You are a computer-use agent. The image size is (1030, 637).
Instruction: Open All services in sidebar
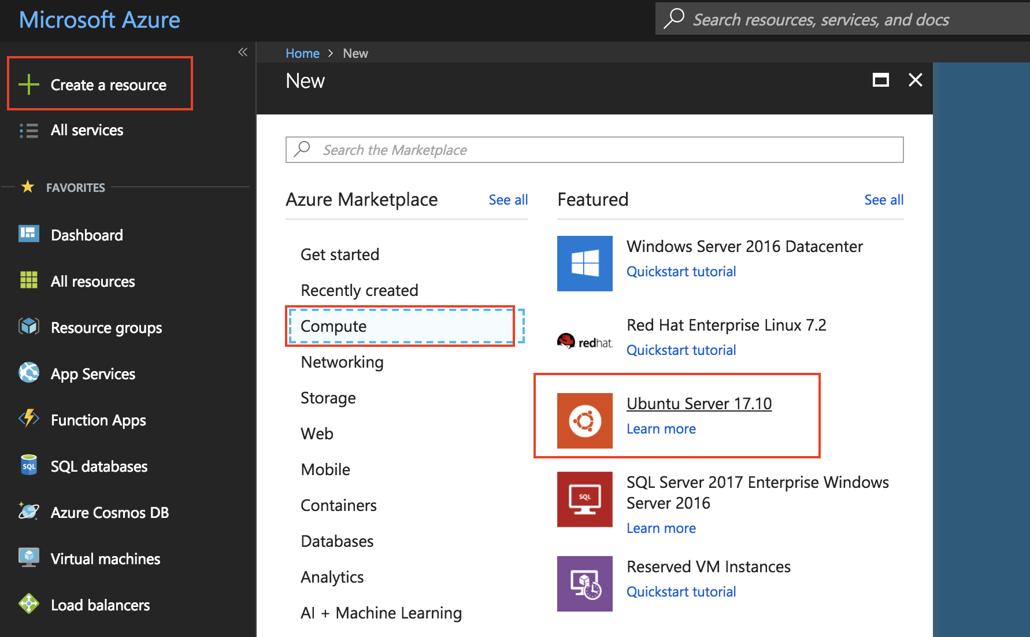click(87, 130)
